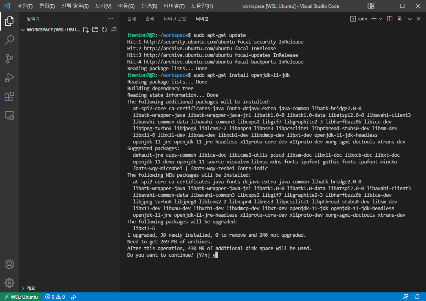Split the terminal panel
The width and height of the screenshot is (426, 301).
tap(389, 19)
